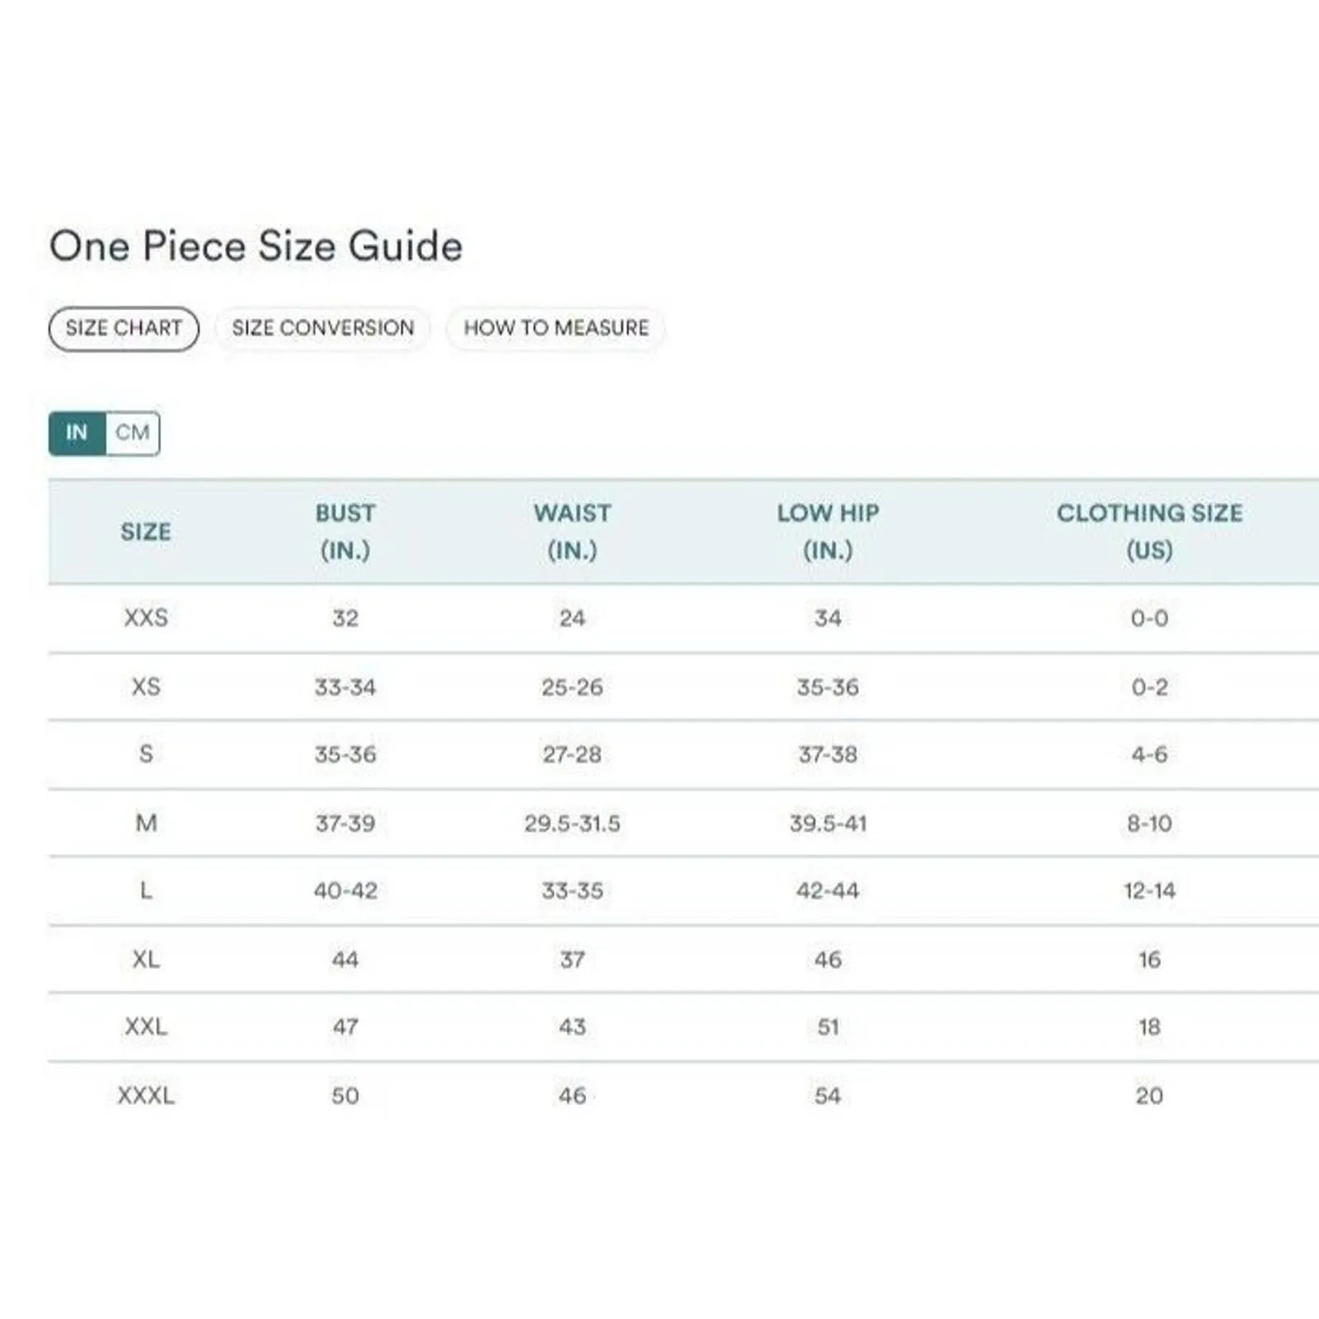The height and width of the screenshot is (1319, 1319).
Task: Select the XL size row label
Action: tap(146, 960)
